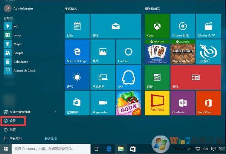Screen dimensions: 226x154
Task: Open the 艺龙旅行 dragon tile
Action: (208, 52)
